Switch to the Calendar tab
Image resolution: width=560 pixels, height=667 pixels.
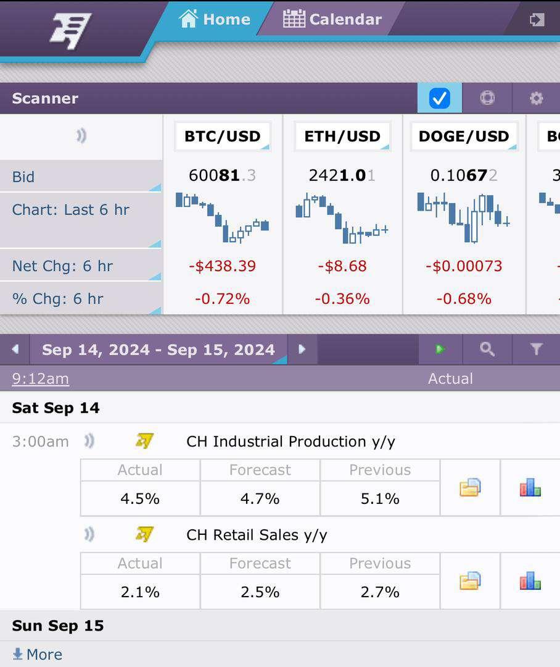click(332, 19)
